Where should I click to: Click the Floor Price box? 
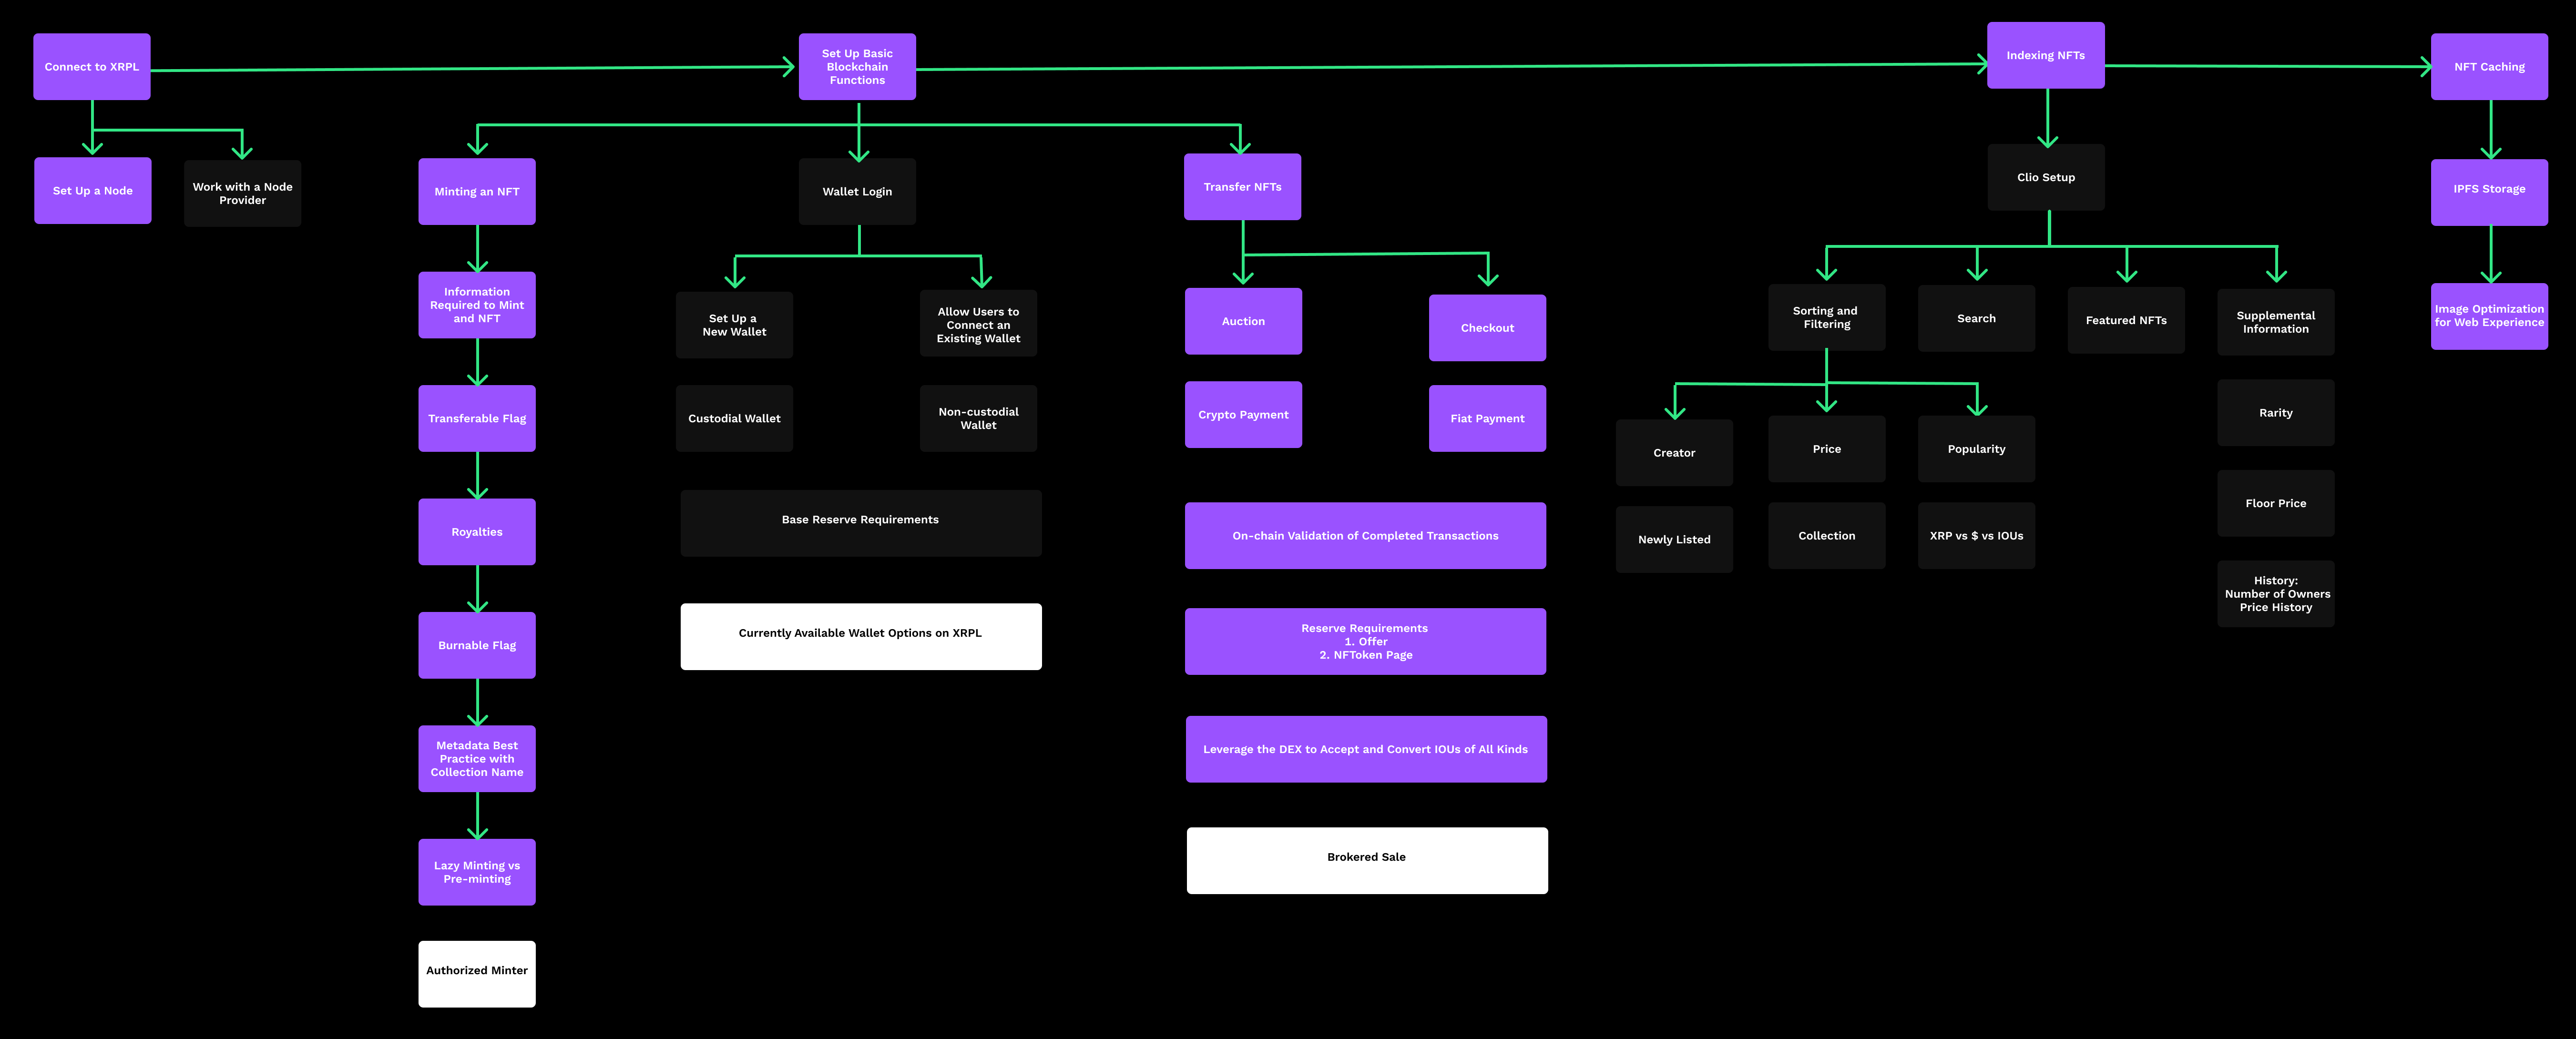[2275, 504]
